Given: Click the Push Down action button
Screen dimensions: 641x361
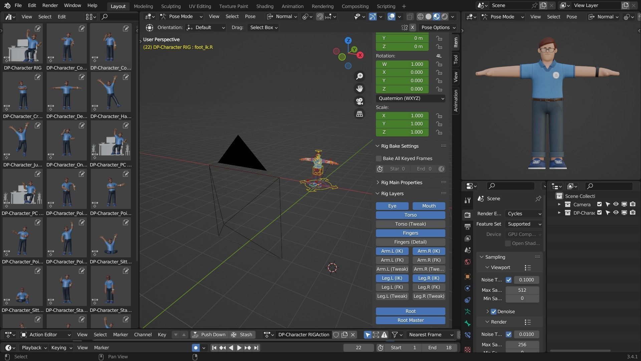Looking at the screenshot, I should tap(209, 335).
